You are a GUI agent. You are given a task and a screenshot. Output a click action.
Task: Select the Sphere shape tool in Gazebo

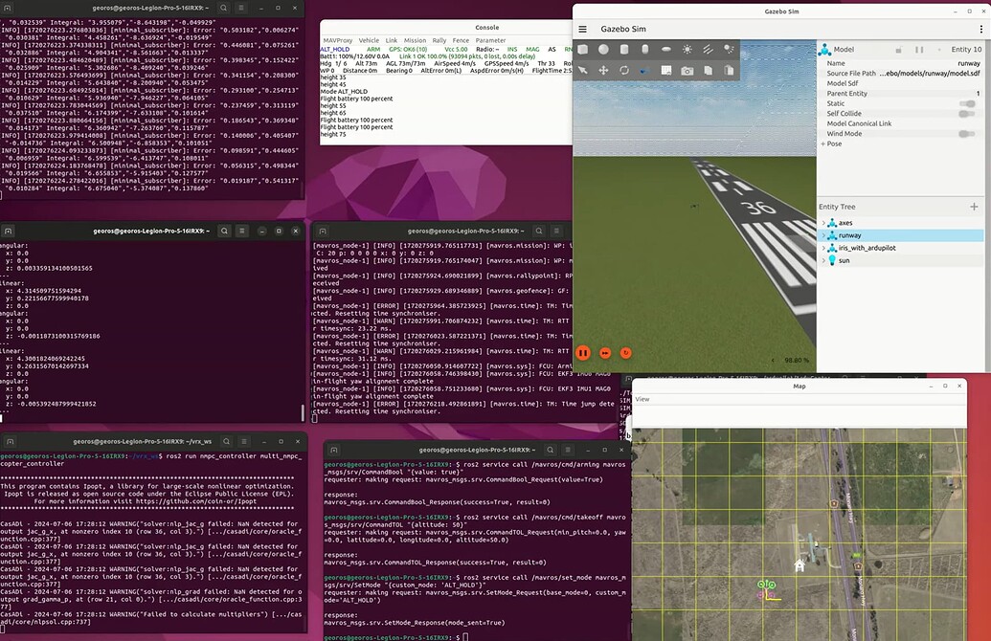(603, 49)
